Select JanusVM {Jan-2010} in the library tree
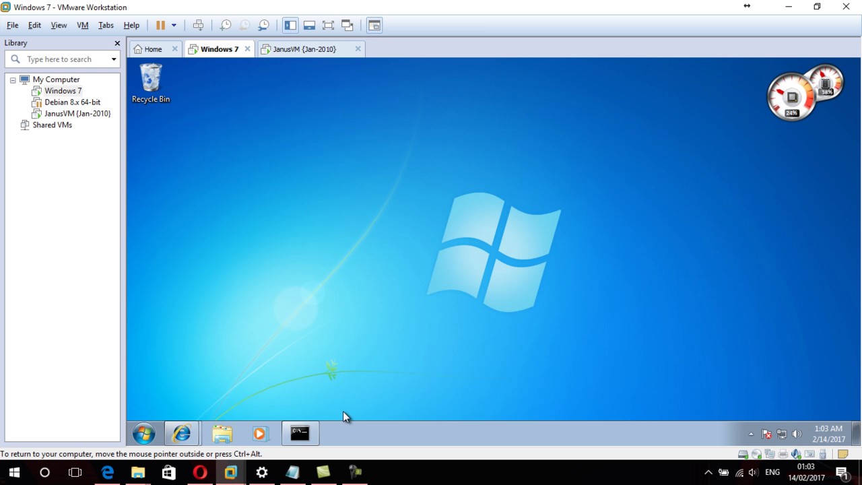The image size is (862, 485). pyautogui.click(x=77, y=114)
